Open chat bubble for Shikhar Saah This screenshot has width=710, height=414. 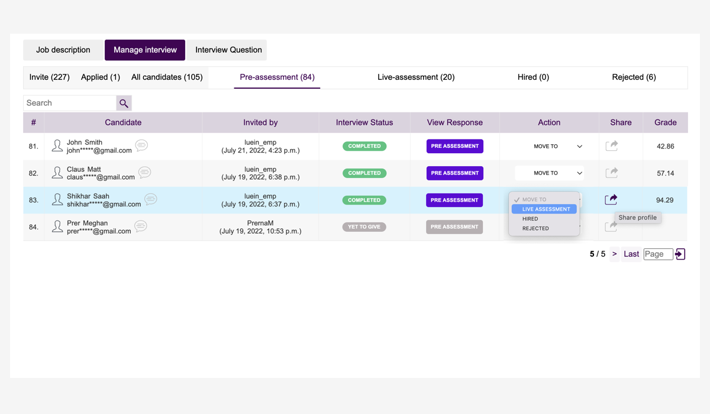(x=151, y=199)
